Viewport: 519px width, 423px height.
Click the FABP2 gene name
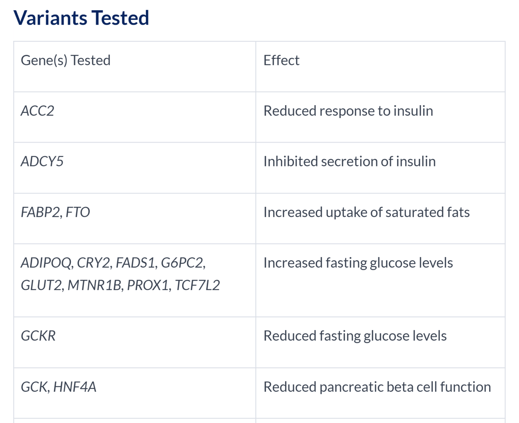40,212
